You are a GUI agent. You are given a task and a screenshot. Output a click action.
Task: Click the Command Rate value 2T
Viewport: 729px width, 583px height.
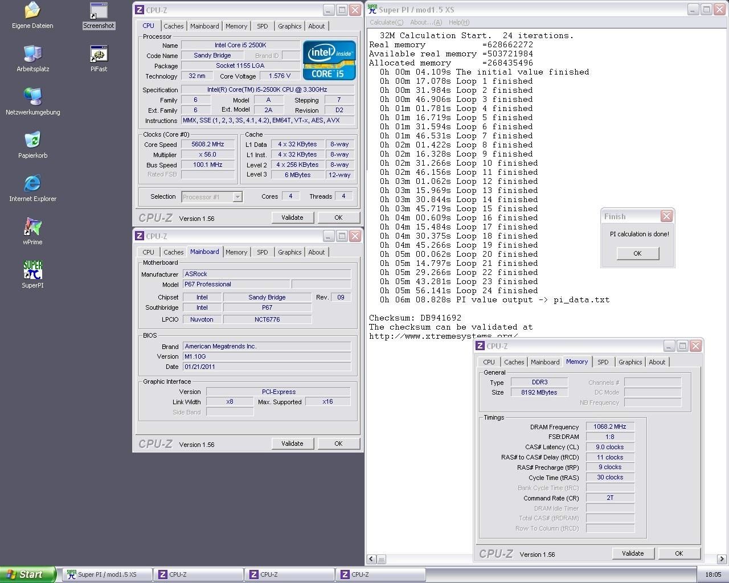pyautogui.click(x=610, y=498)
